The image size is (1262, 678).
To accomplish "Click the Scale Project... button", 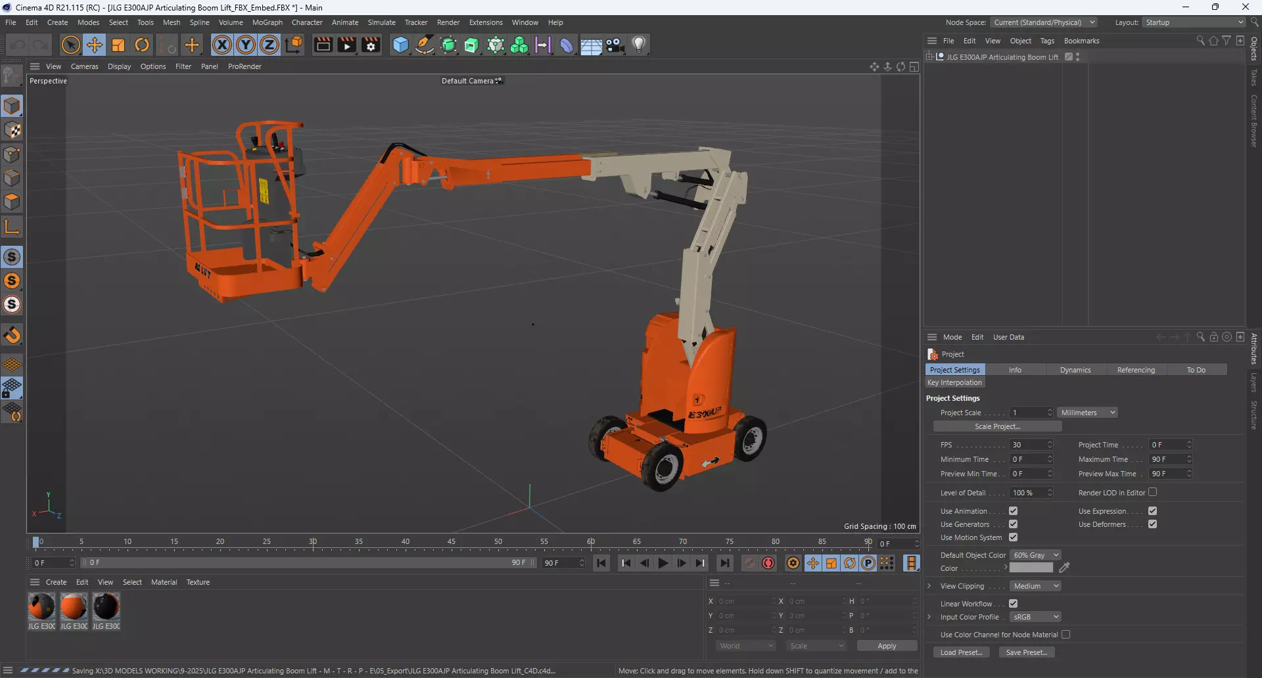I will [x=997, y=426].
